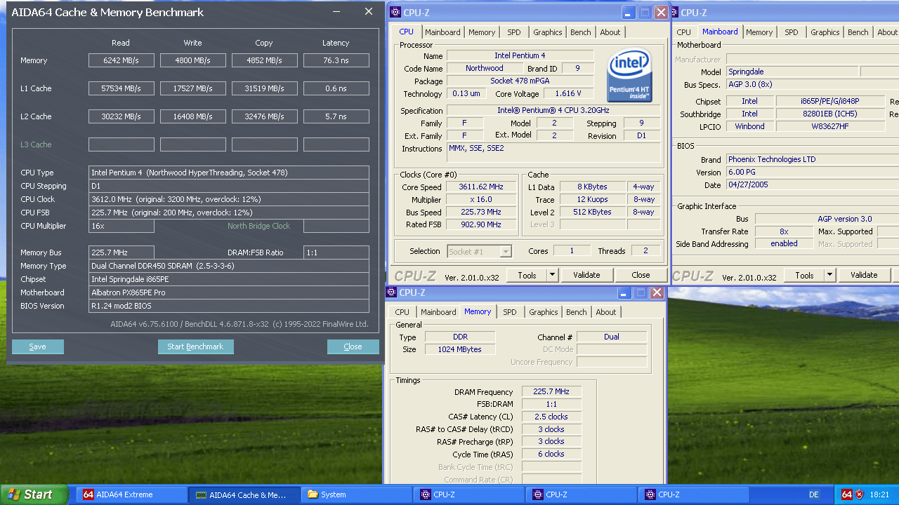The image size is (899, 505).
Task: Click the Intel Pentium 4 HT logo
Action: pos(630,74)
